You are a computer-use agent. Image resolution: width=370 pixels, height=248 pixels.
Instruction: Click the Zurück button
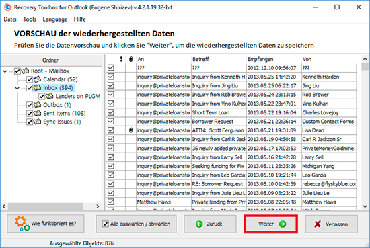point(210,224)
